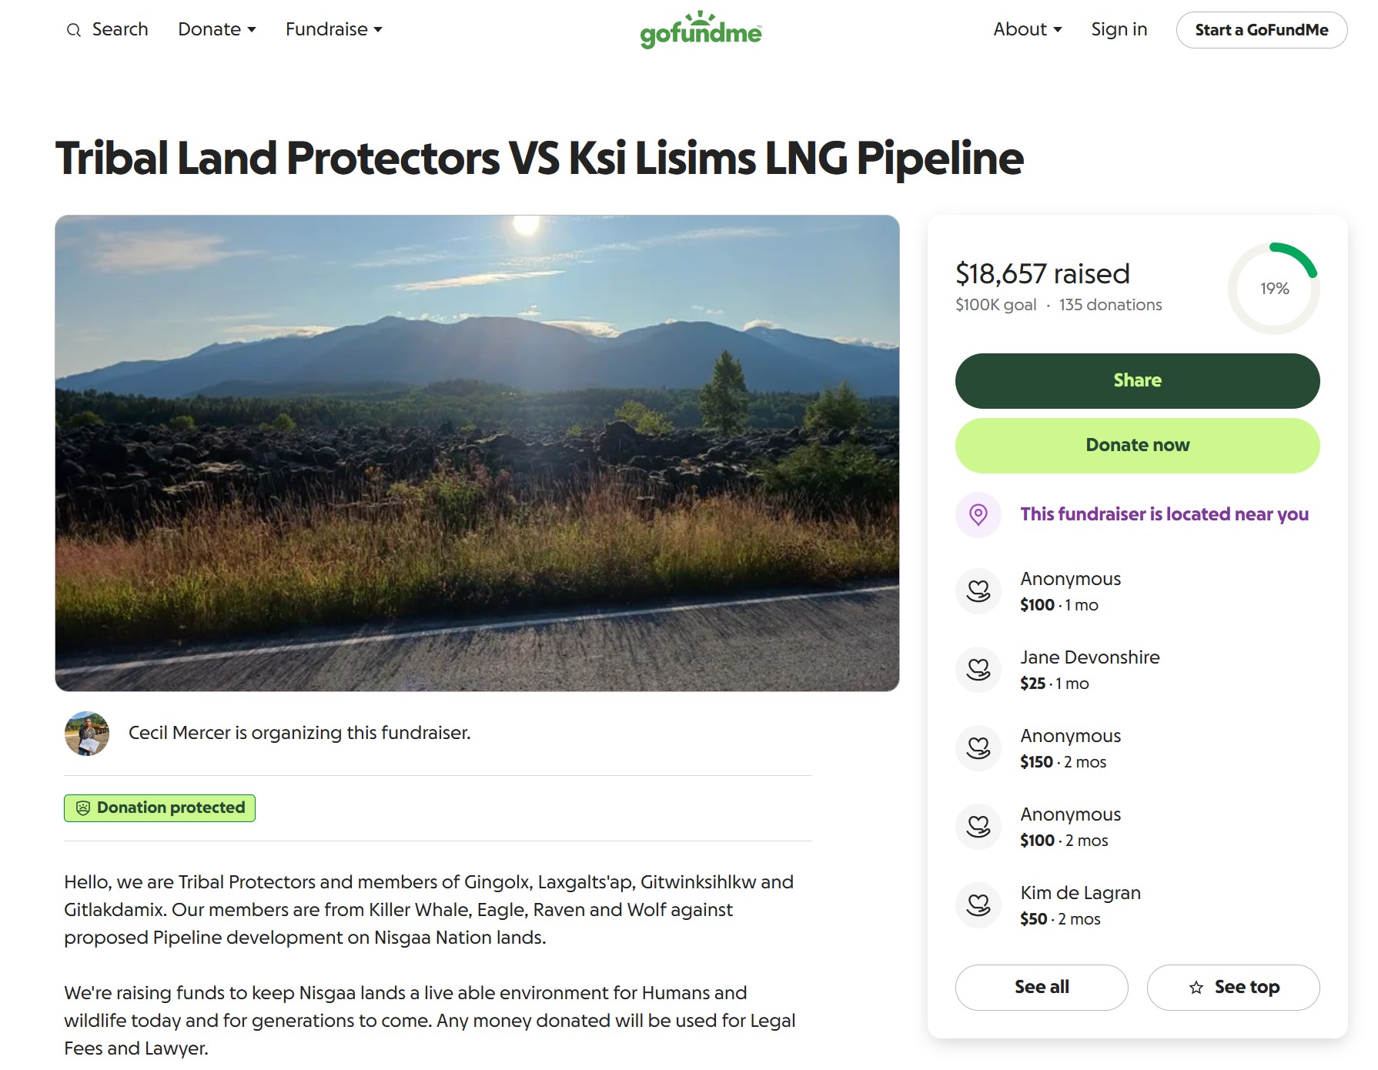Open the About dropdown menu
Image resolution: width=1378 pixels, height=1070 pixels.
tap(1028, 30)
